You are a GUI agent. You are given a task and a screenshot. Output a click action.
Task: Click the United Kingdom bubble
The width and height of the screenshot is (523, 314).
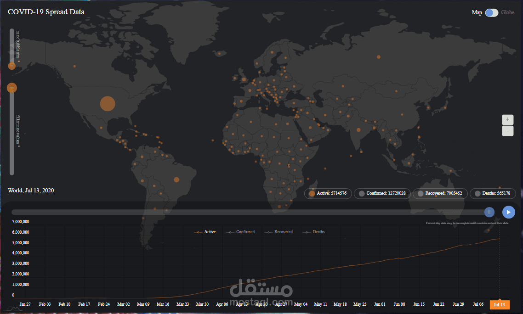(244, 79)
